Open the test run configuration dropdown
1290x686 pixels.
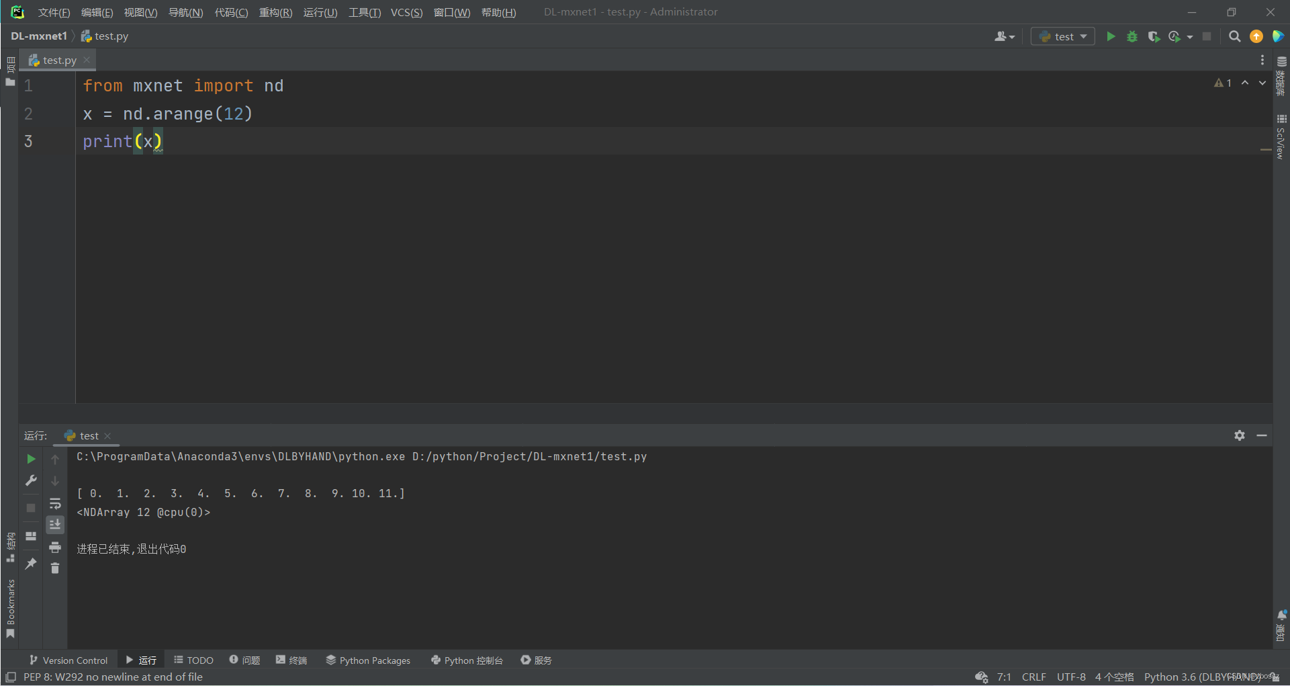pyautogui.click(x=1063, y=36)
